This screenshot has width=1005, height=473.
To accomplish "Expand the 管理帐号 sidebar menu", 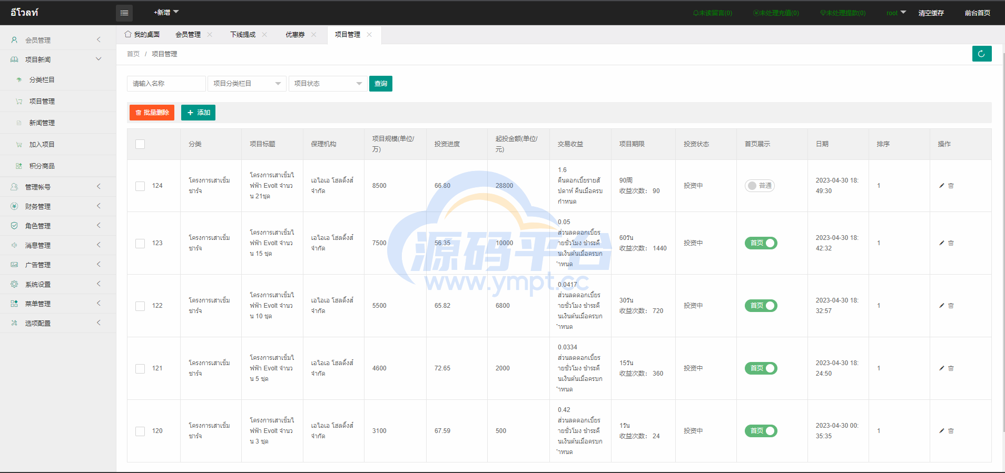I will coord(58,187).
